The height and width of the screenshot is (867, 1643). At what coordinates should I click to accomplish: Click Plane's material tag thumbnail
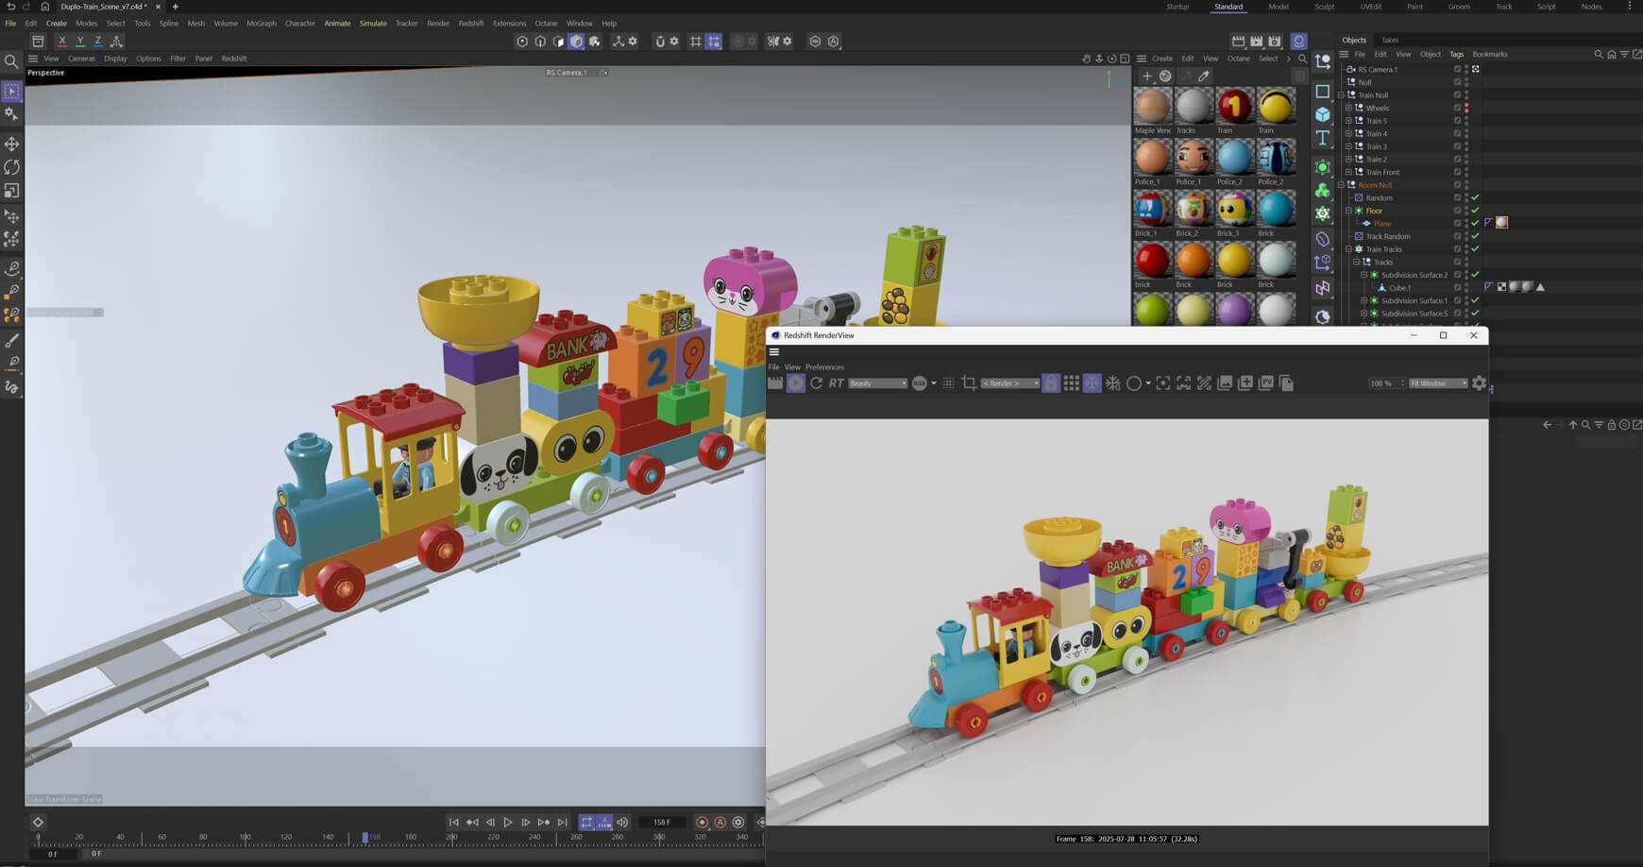click(x=1501, y=223)
